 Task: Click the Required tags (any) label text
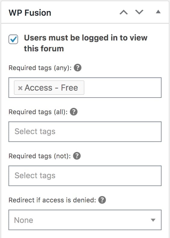[x=40, y=68]
